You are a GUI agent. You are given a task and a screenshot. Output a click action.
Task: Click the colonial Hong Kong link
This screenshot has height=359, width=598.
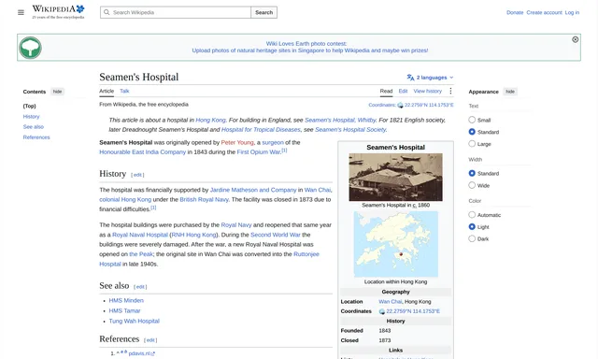click(x=125, y=199)
